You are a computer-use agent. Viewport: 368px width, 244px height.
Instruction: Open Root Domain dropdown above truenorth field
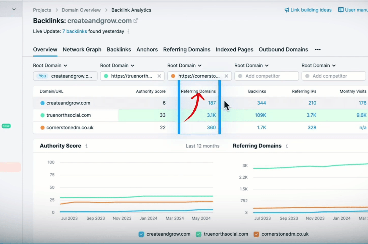click(117, 65)
